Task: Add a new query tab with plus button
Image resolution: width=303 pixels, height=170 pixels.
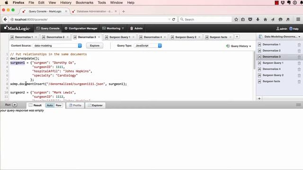Action: (x=237, y=37)
